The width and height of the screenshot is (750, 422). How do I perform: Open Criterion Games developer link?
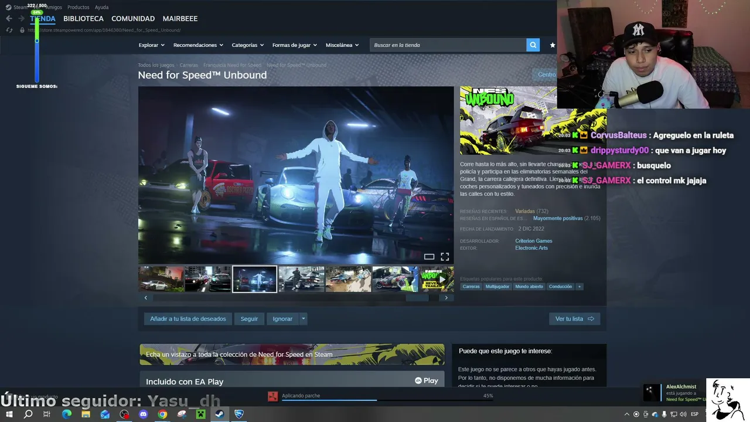(534, 241)
